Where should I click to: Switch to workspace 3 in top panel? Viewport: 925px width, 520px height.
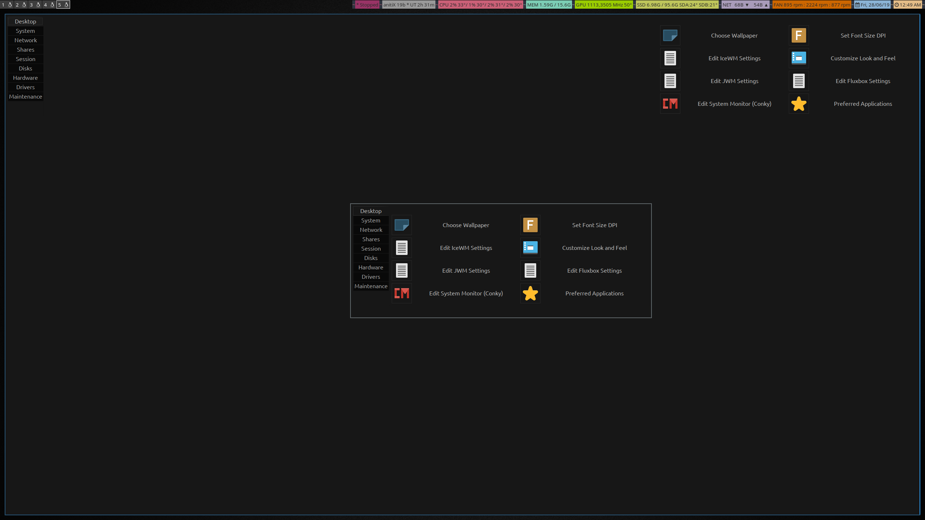(35, 5)
